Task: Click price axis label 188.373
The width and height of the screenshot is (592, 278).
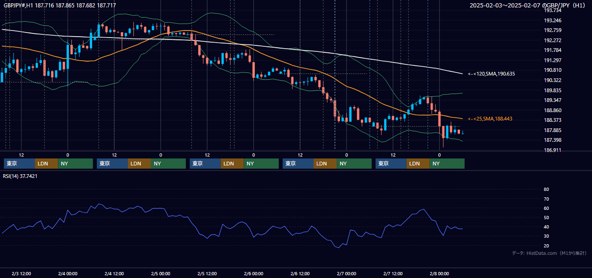Action: pos(553,120)
